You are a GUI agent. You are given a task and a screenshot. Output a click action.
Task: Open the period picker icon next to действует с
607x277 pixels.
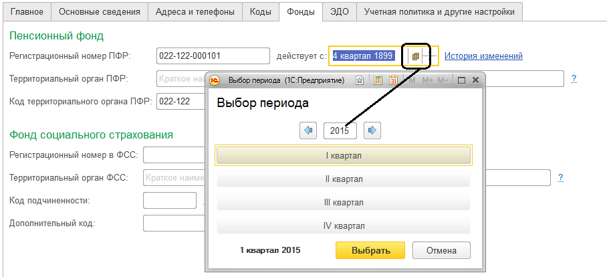pos(415,56)
